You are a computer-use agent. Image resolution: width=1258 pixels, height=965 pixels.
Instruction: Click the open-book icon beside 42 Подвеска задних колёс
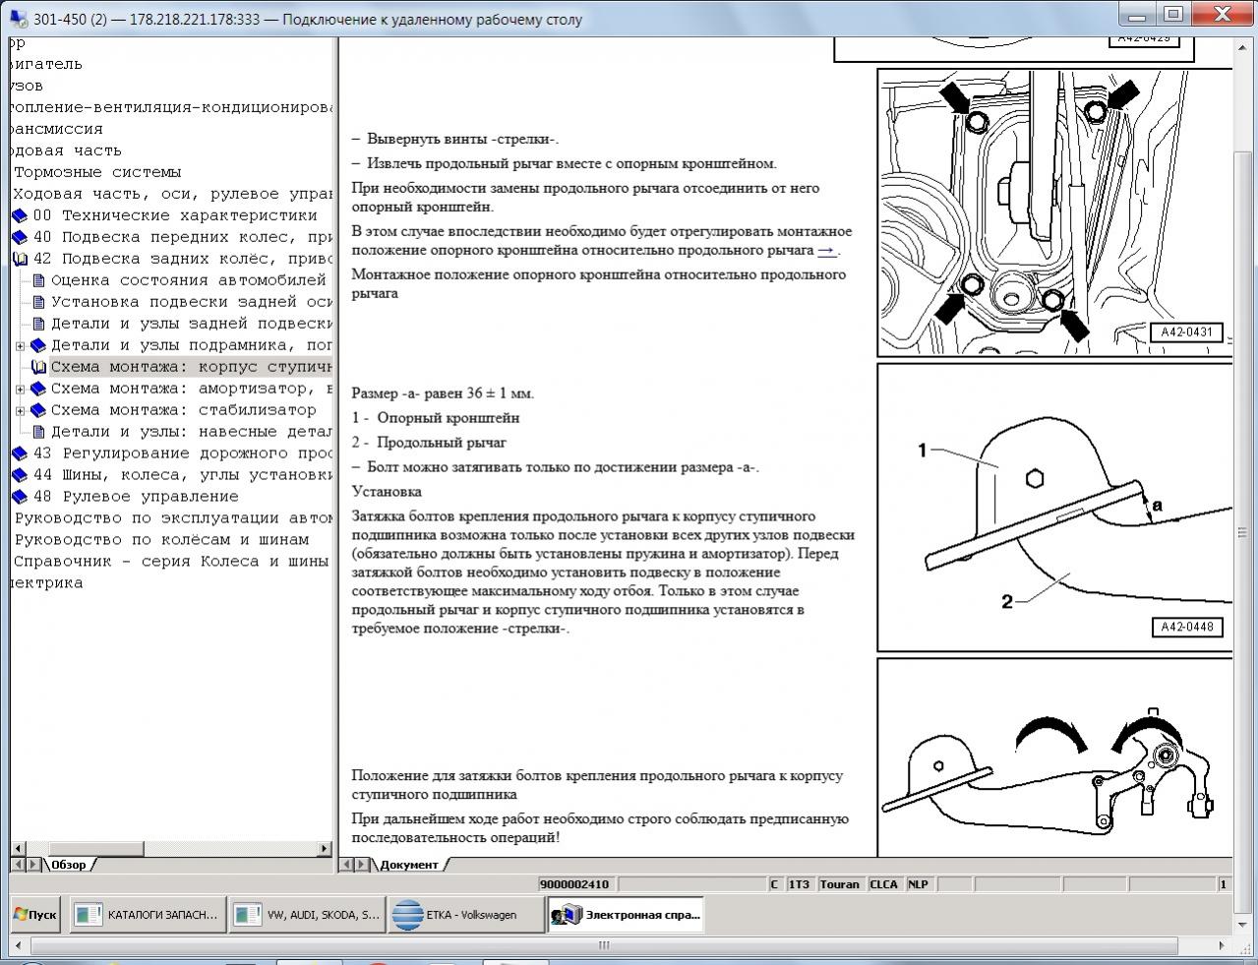pos(20,259)
